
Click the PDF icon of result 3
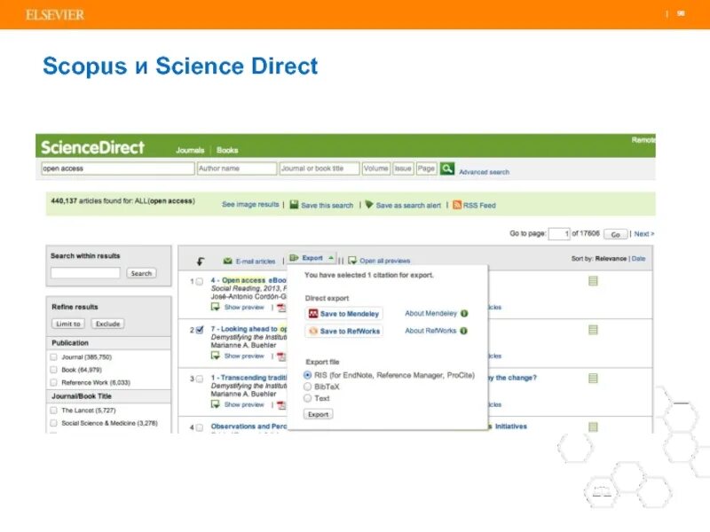pyautogui.click(x=281, y=405)
